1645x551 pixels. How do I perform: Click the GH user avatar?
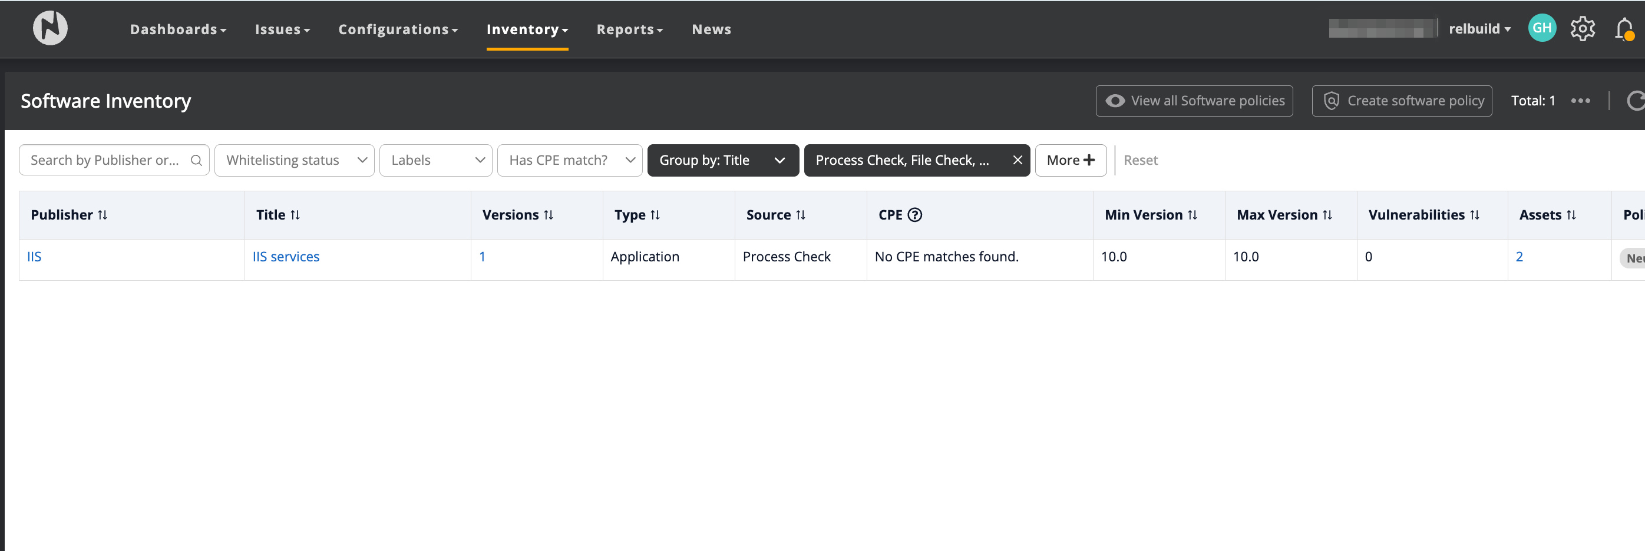click(1541, 28)
